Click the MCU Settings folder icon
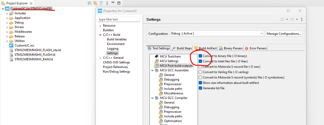324x125 pixels. pyautogui.click(x=157, y=61)
